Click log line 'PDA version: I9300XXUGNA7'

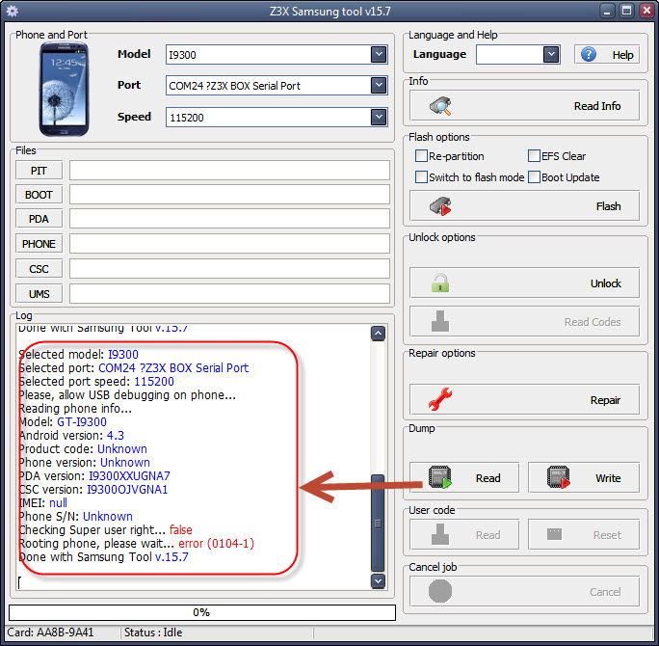coord(94,475)
